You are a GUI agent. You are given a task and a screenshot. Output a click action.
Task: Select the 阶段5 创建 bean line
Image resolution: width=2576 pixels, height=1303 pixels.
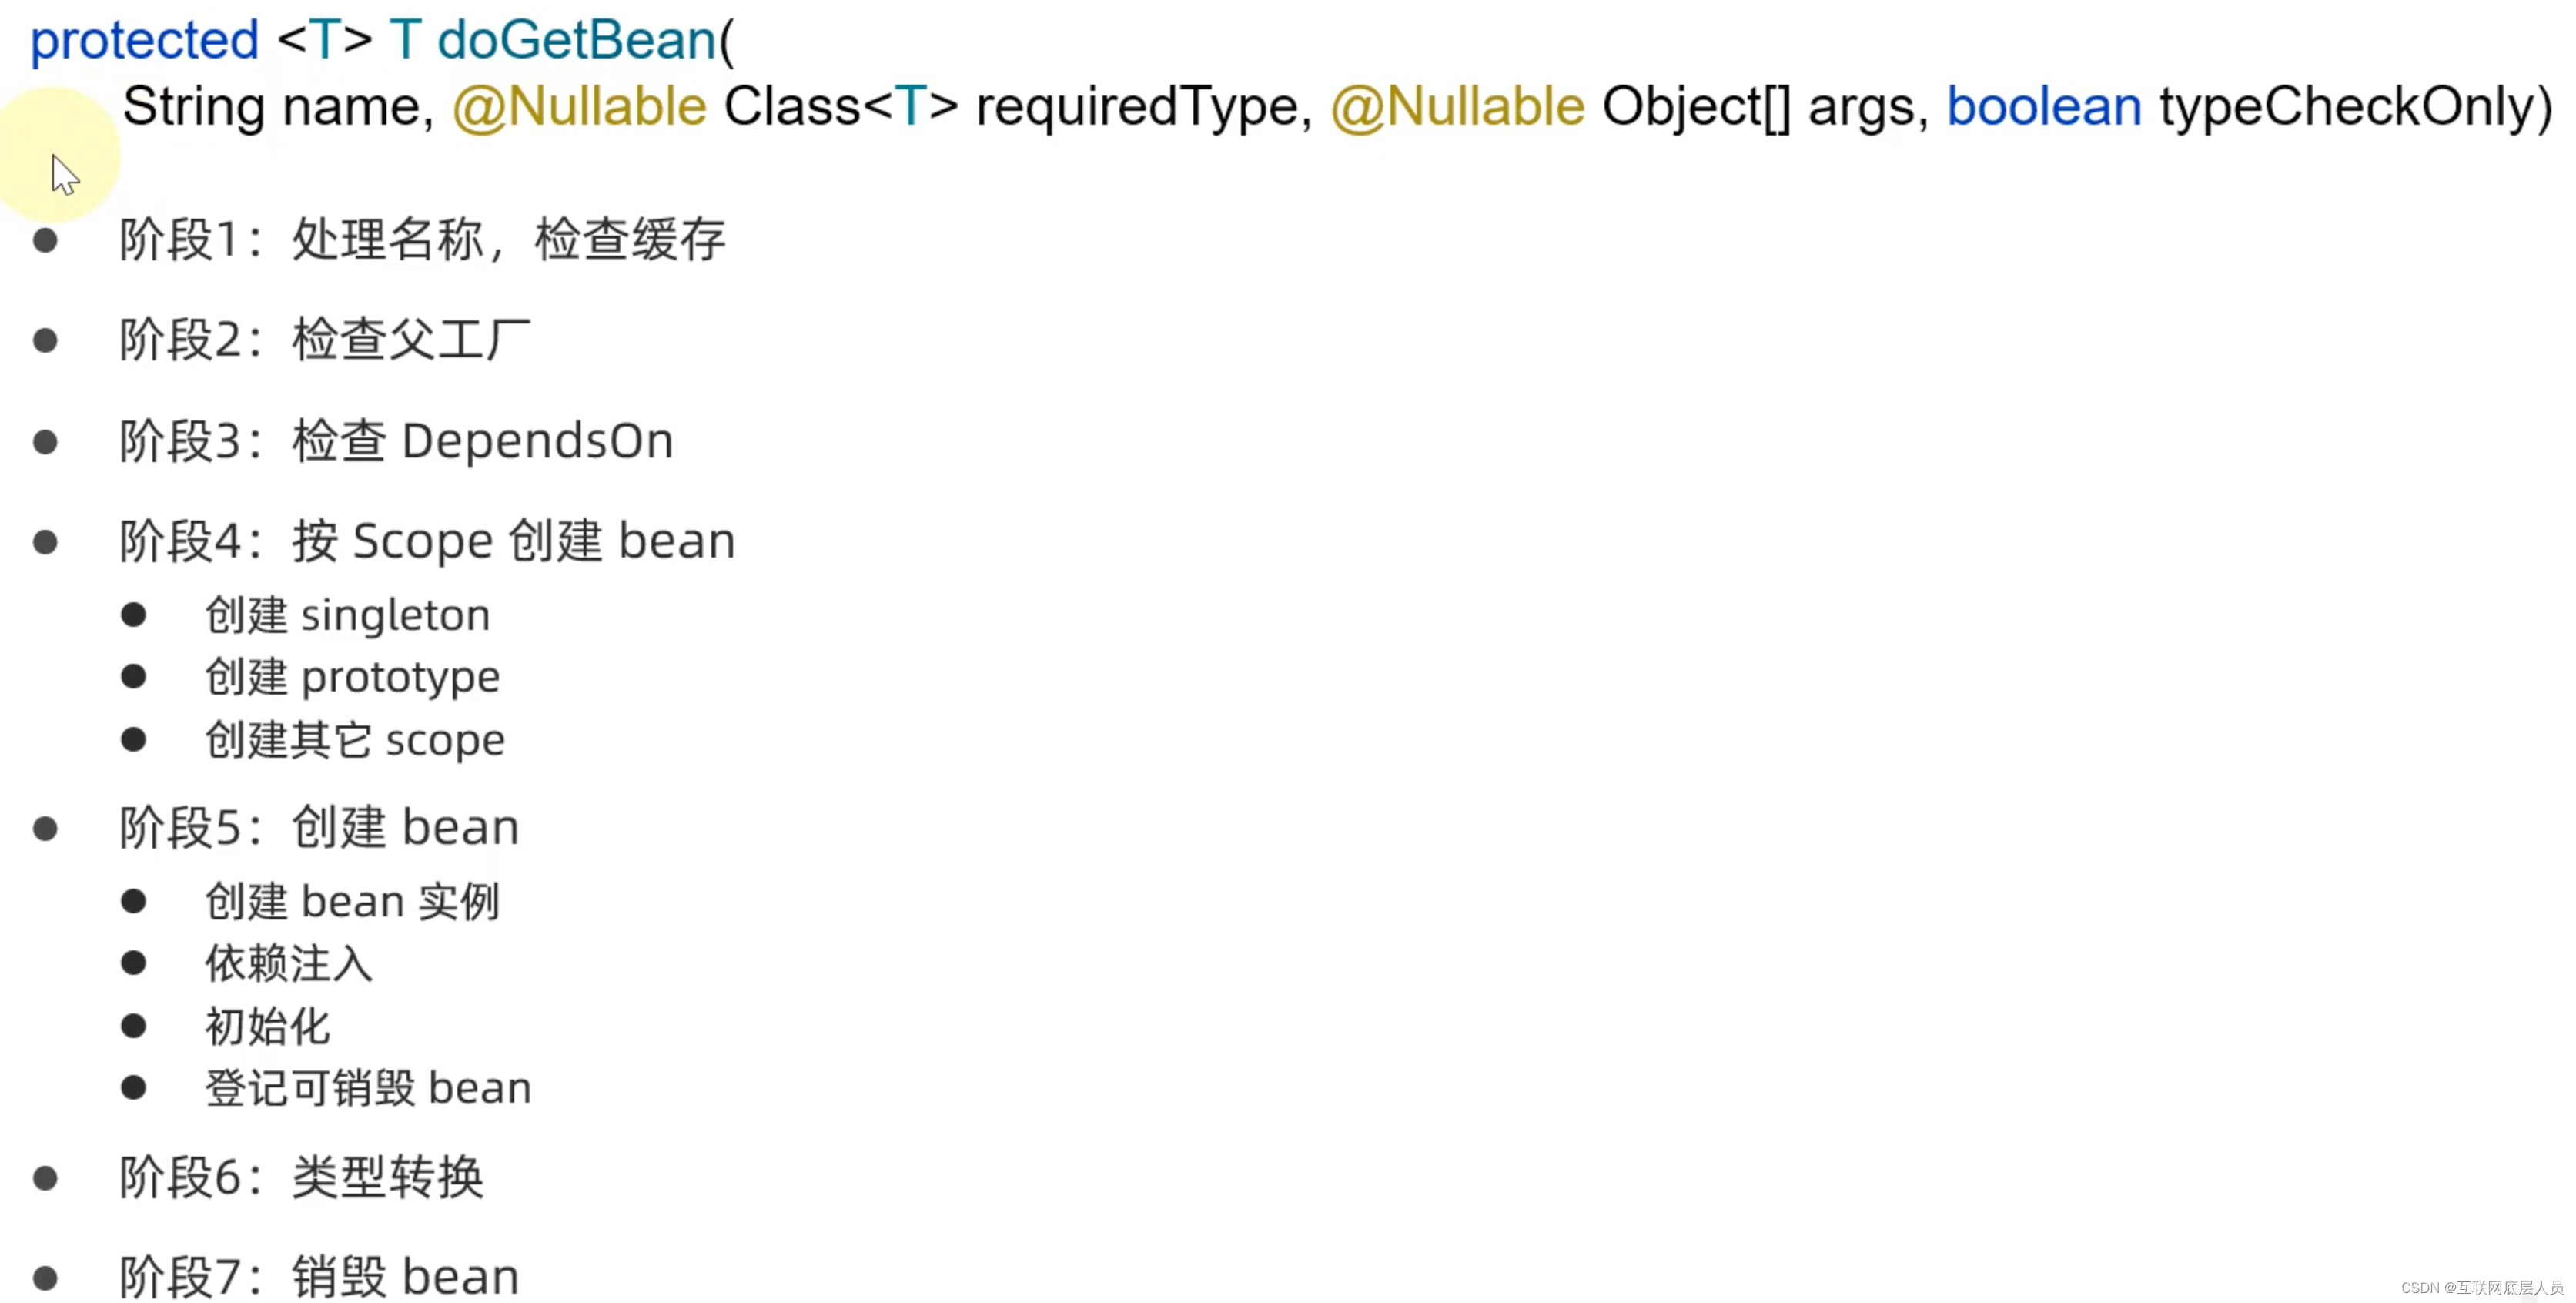320,828
